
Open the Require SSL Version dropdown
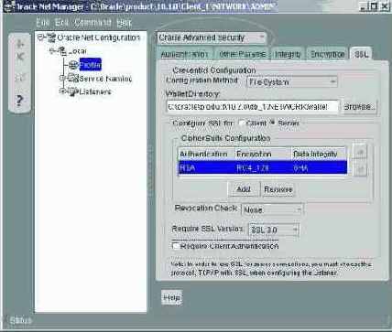(274, 230)
